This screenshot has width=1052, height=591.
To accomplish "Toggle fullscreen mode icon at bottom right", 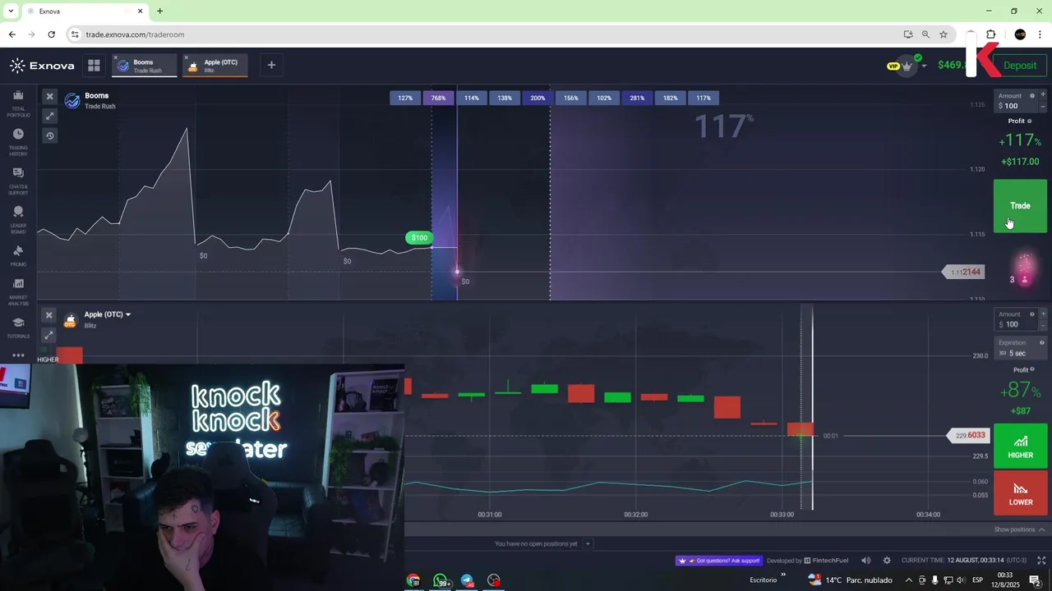I will coord(1040,561).
